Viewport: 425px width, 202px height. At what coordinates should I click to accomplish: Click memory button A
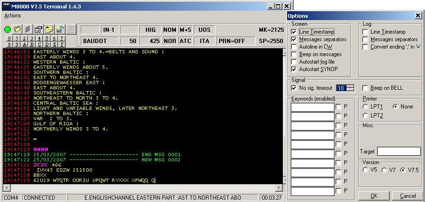25,44
